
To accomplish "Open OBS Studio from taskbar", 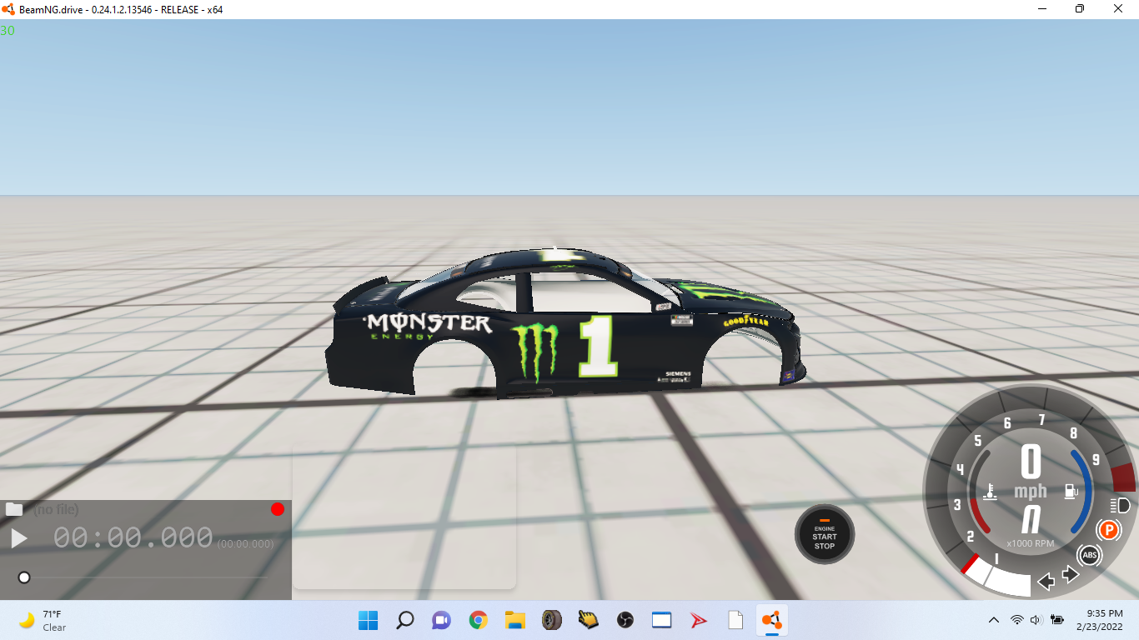I will (625, 620).
